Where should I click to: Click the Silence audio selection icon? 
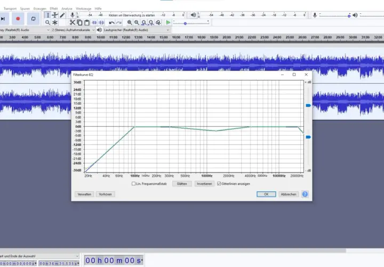101,22
